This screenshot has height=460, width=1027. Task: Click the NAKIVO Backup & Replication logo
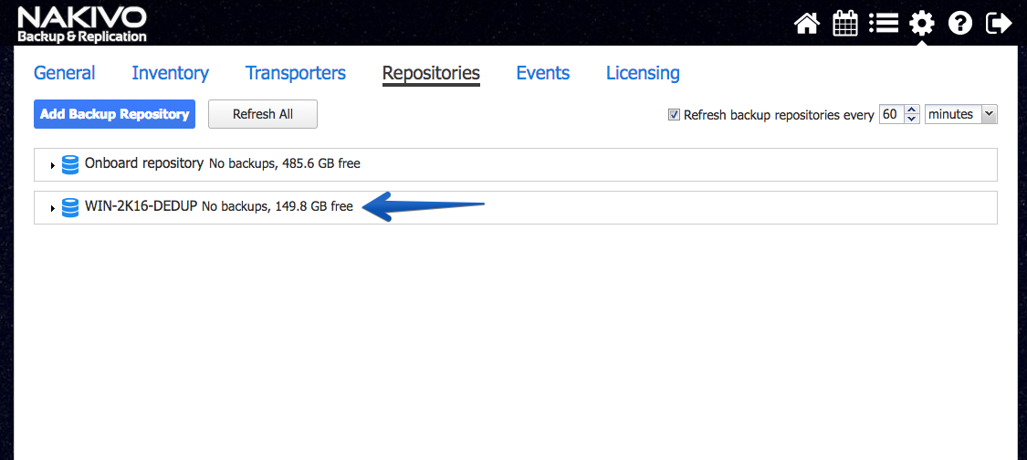pyautogui.click(x=82, y=25)
